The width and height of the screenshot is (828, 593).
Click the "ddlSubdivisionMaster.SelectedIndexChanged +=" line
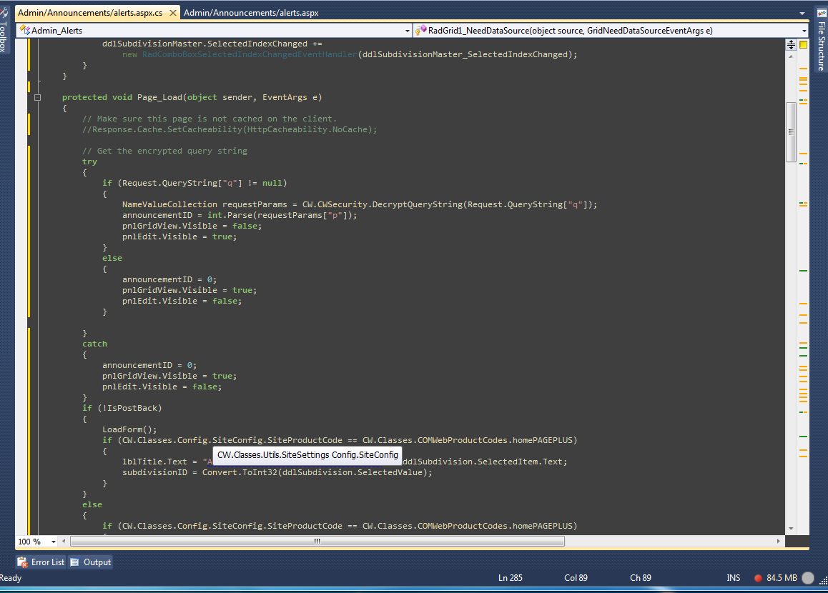point(212,44)
